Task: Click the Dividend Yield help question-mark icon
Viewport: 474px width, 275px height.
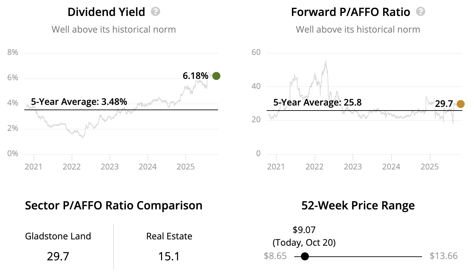Action: pyautogui.click(x=155, y=12)
